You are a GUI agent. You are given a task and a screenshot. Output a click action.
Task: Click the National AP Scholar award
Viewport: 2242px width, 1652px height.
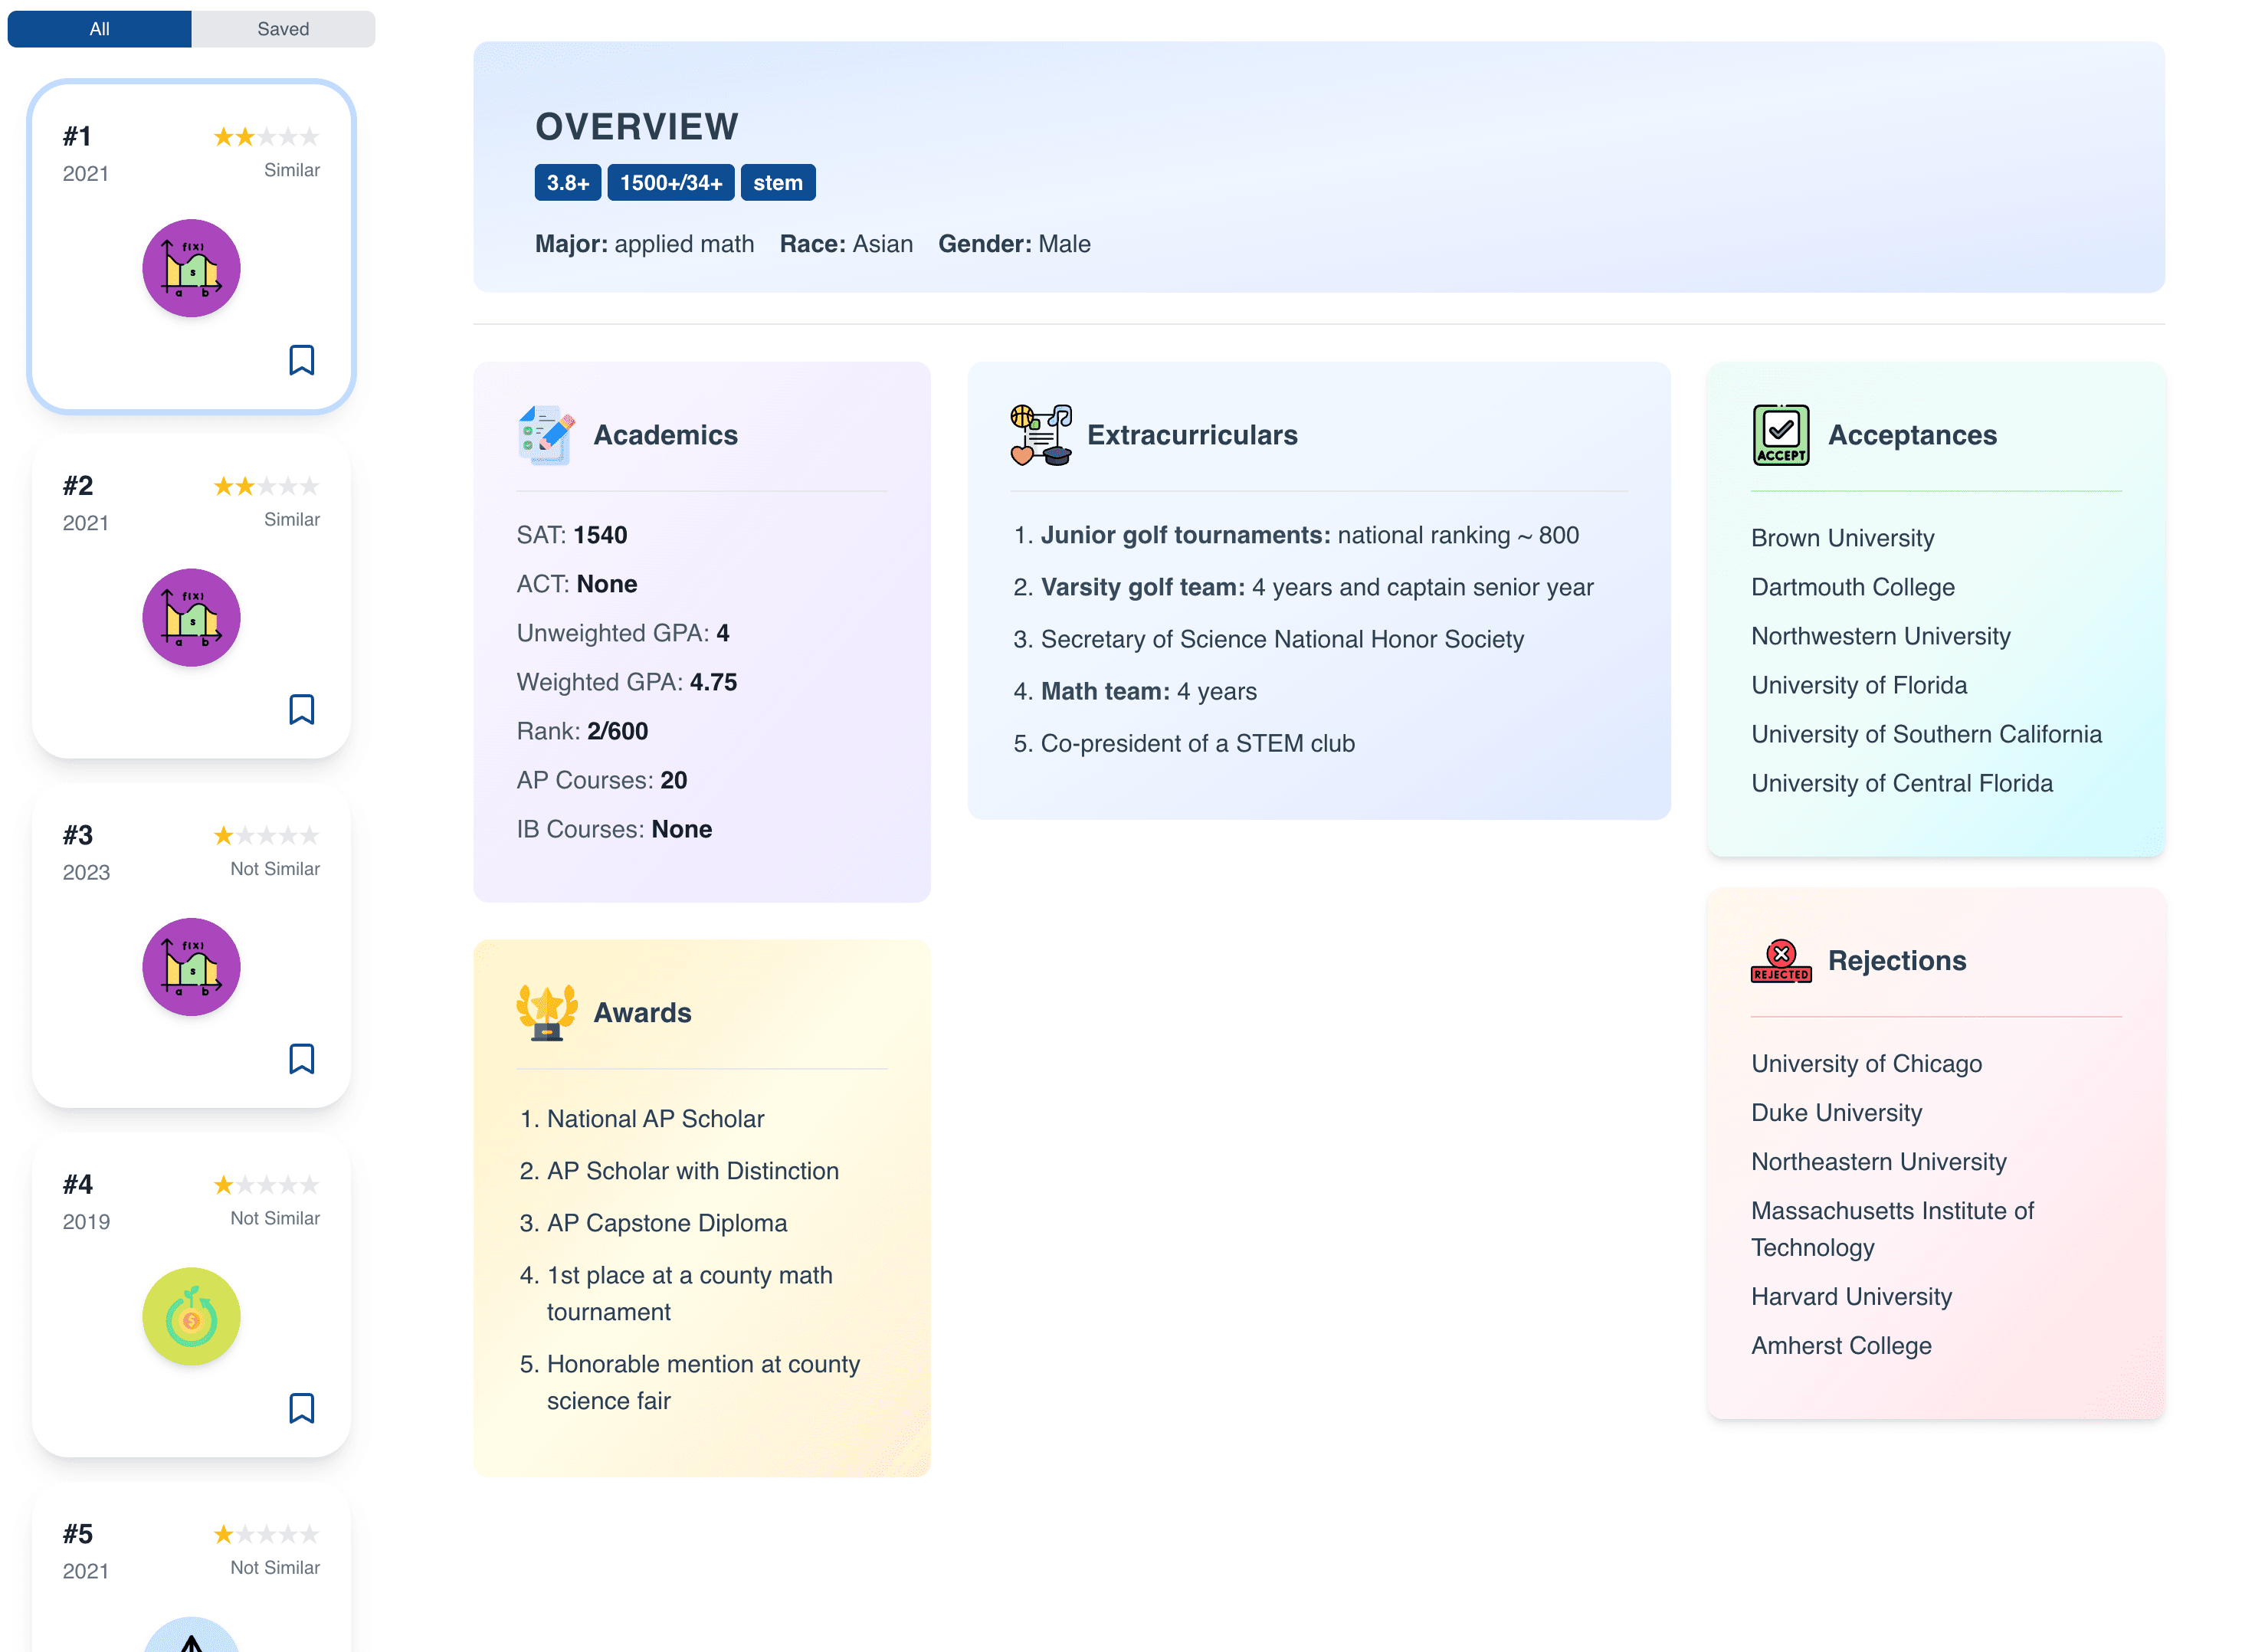tap(655, 1119)
